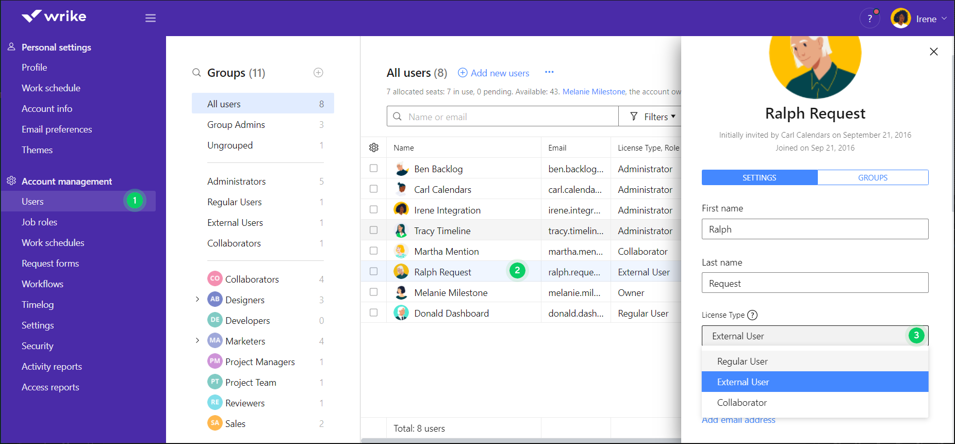The image size is (955, 444).
Task: Open the three-dot more options menu
Action: (x=549, y=72)
